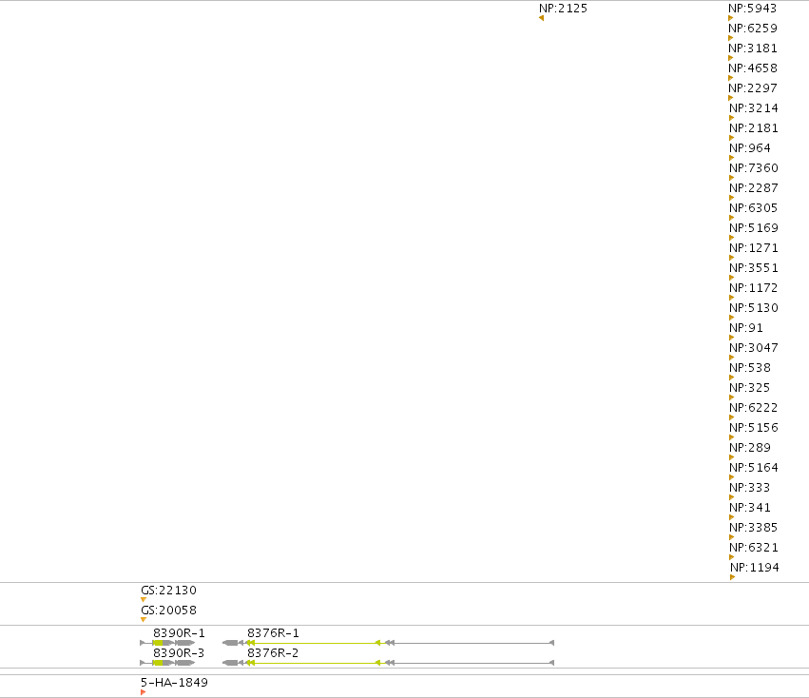The height and width of the screenshot is (698, 809).
Task: Select transcript label 8390R-3
Action: coord(179,653)
